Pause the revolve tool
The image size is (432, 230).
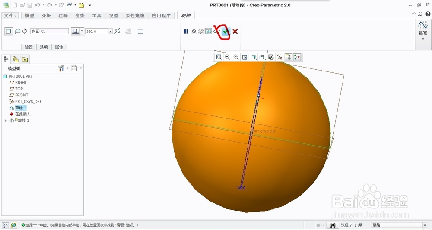pos(186,31)
